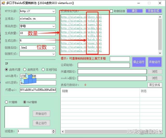Click the gray 停止运行 button
The width and height of the screenshot is (166, 138).
tap(41, 123)
